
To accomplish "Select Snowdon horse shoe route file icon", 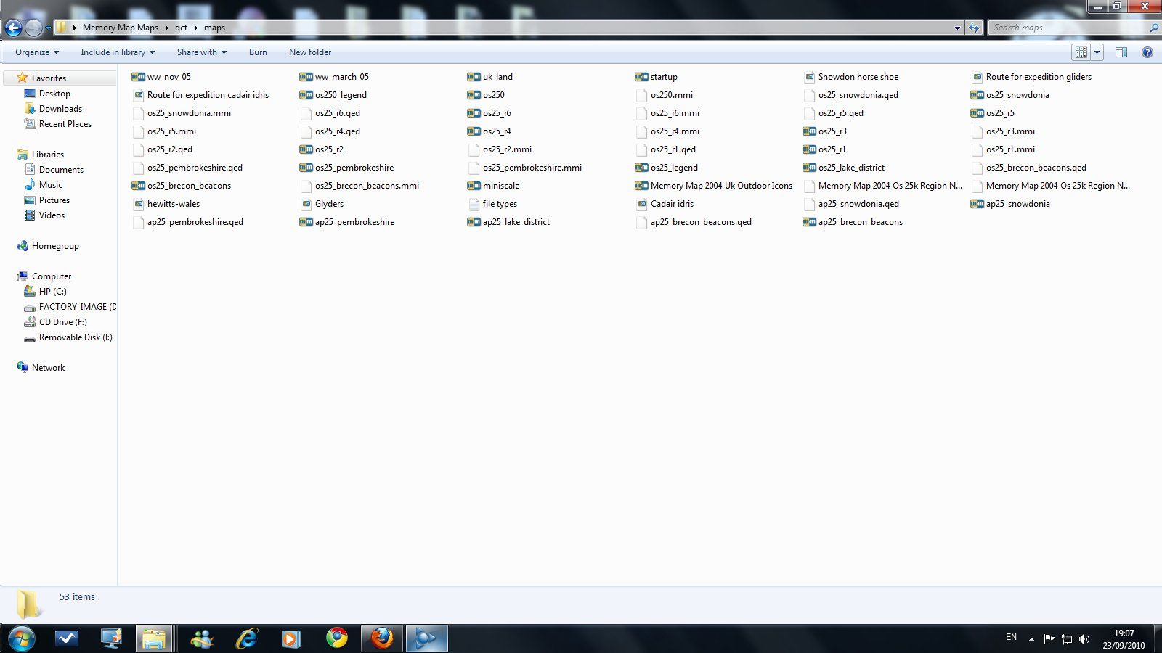I will [x=809, y=77].
